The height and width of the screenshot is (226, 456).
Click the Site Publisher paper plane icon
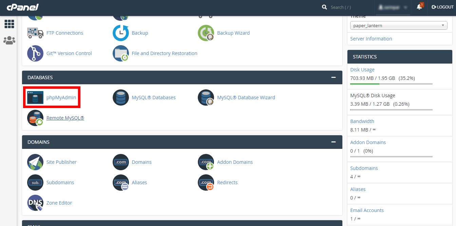35,162
